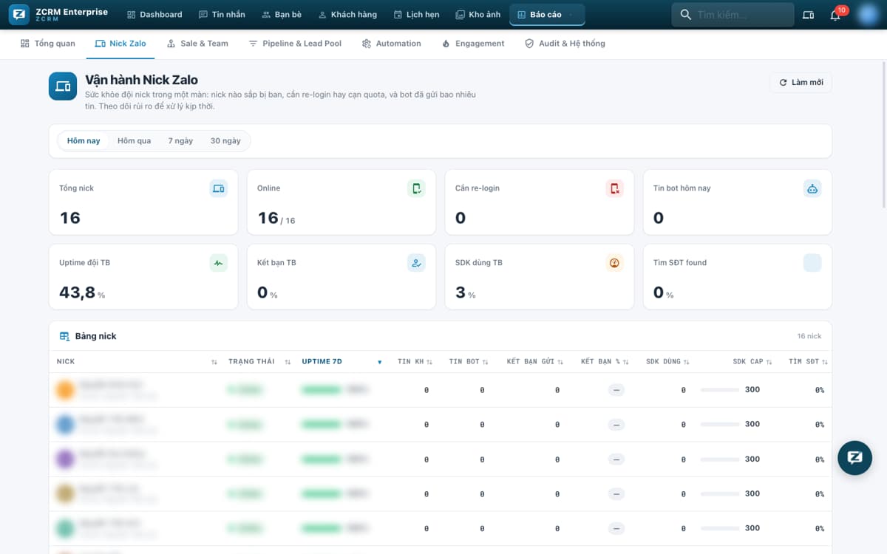Sort table by KẾT BẠN GỬI column

pos(535,362)
